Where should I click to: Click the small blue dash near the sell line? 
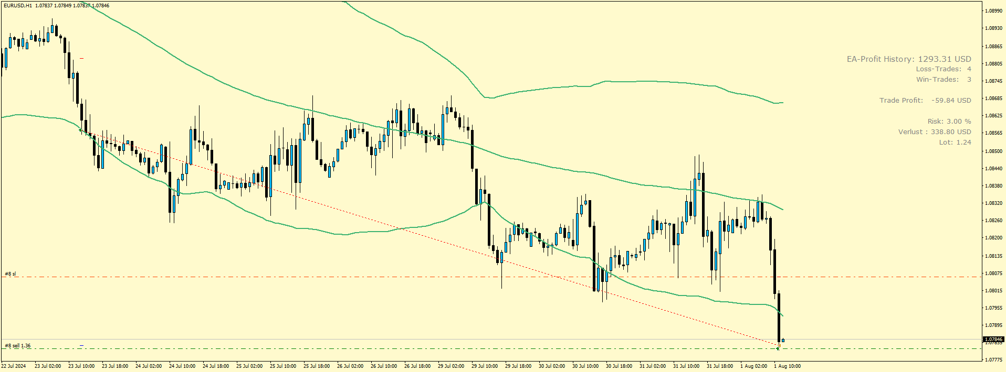81,345
